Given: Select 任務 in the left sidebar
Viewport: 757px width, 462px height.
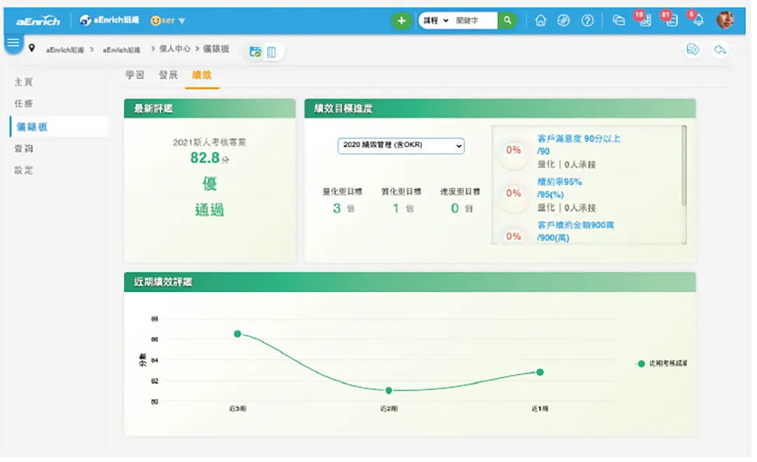Looking at the screenshot, I should (24, 104).
